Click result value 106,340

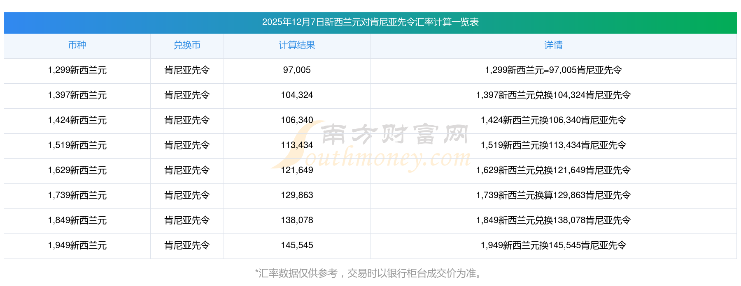[297, 120]
